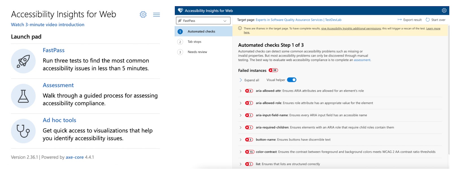
Task: Open the Assessment link in launch pad
Action: point(58,85)
